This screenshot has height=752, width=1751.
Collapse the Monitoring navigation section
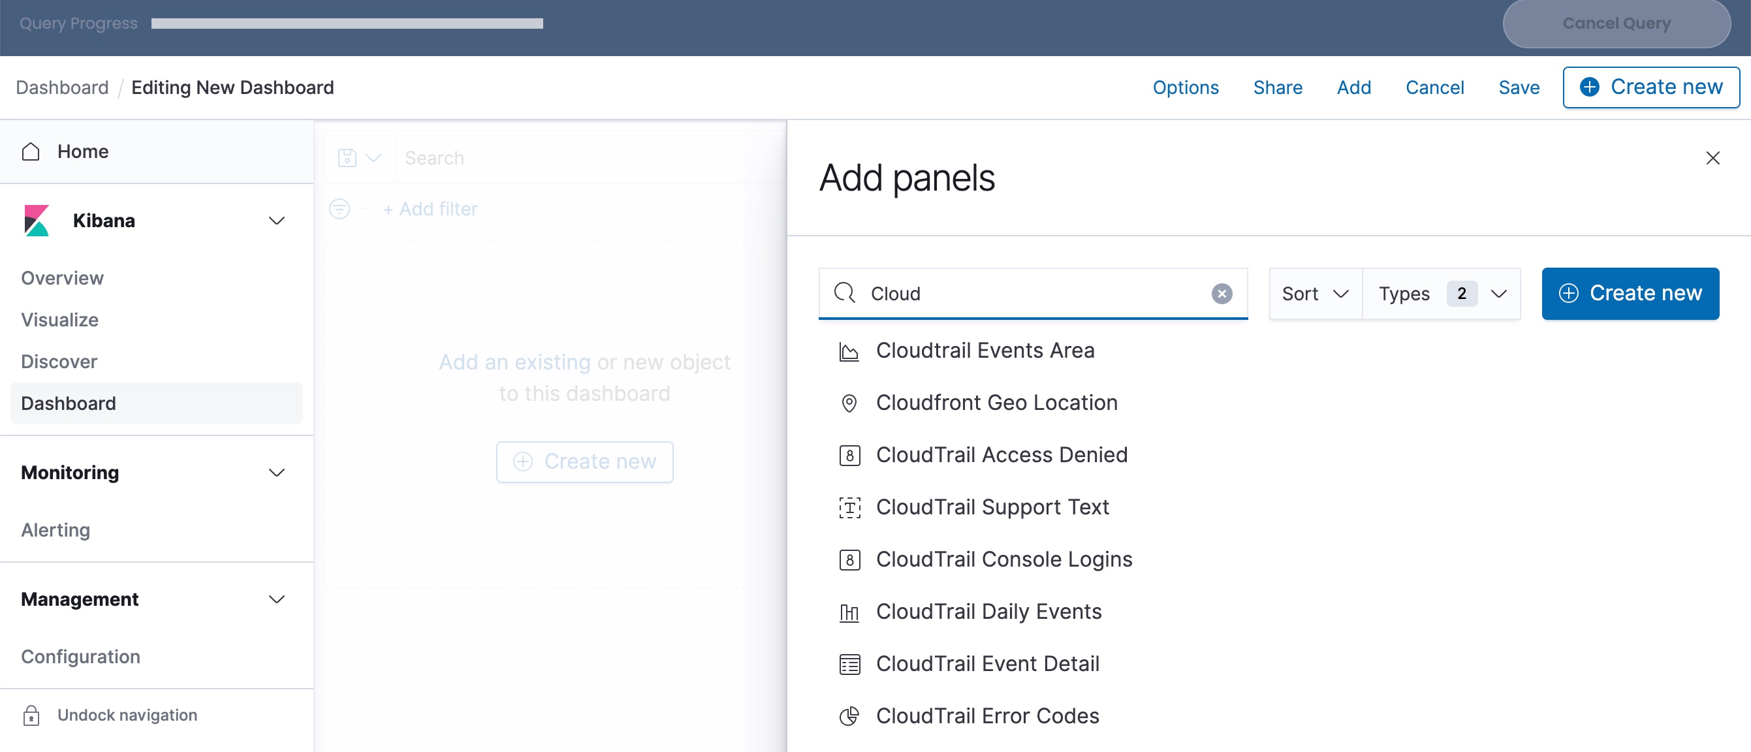point(276,473)
